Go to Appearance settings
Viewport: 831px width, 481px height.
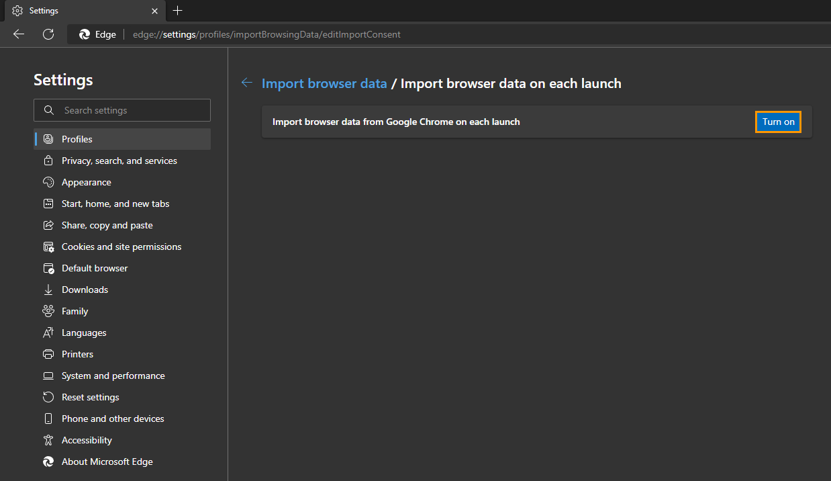click(x=122, y=182)
